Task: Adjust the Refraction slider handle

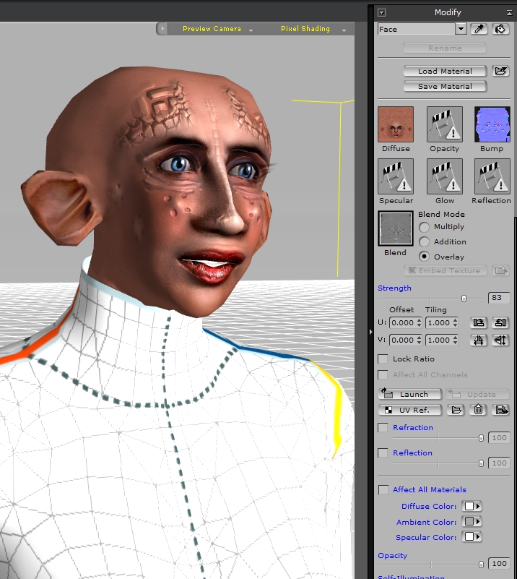Action: tap(481, 438)
